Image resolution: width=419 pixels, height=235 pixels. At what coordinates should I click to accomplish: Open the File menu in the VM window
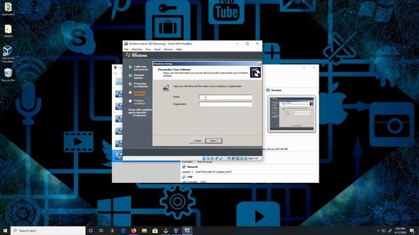pyautogui.click(x=126, y=50)
